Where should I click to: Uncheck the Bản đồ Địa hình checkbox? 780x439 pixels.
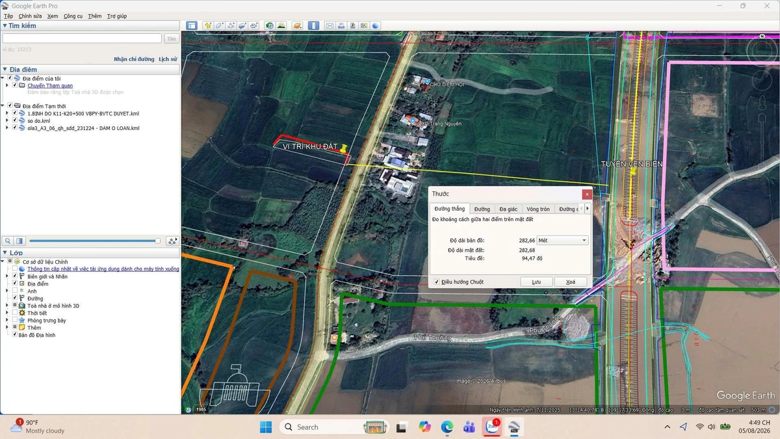(x=14, y=335)
